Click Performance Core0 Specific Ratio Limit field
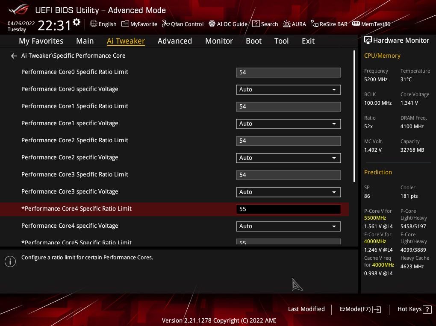The width and height of the screenshot is (436, 326). [x=289, y=73]
